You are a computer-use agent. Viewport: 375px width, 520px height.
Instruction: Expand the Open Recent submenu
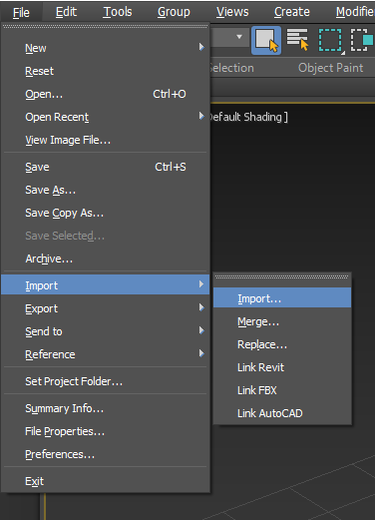click(106, 117)
